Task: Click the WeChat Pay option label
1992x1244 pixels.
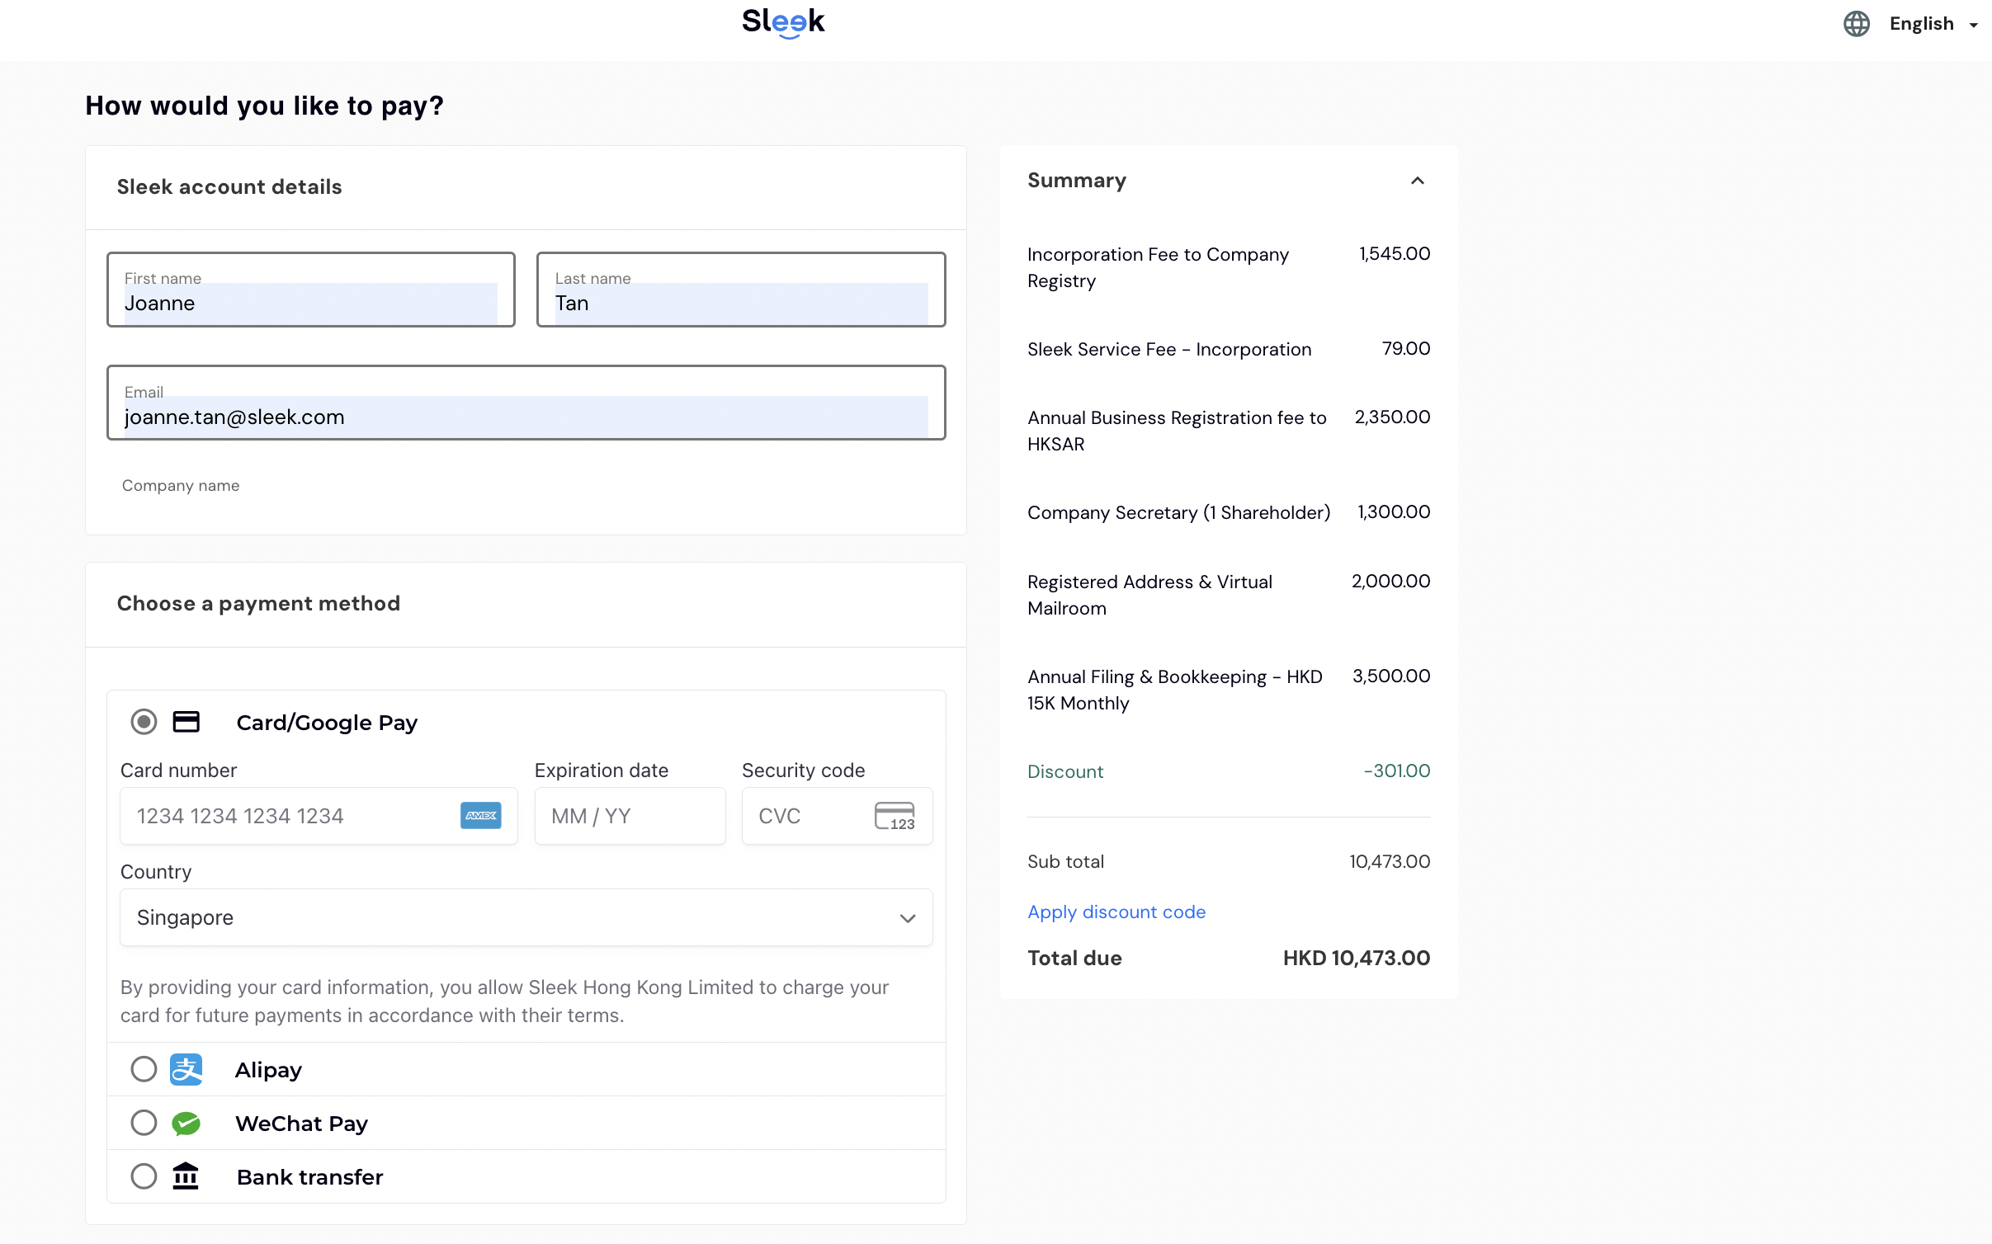Action: pyautogui.click(x=301, y=1124)
